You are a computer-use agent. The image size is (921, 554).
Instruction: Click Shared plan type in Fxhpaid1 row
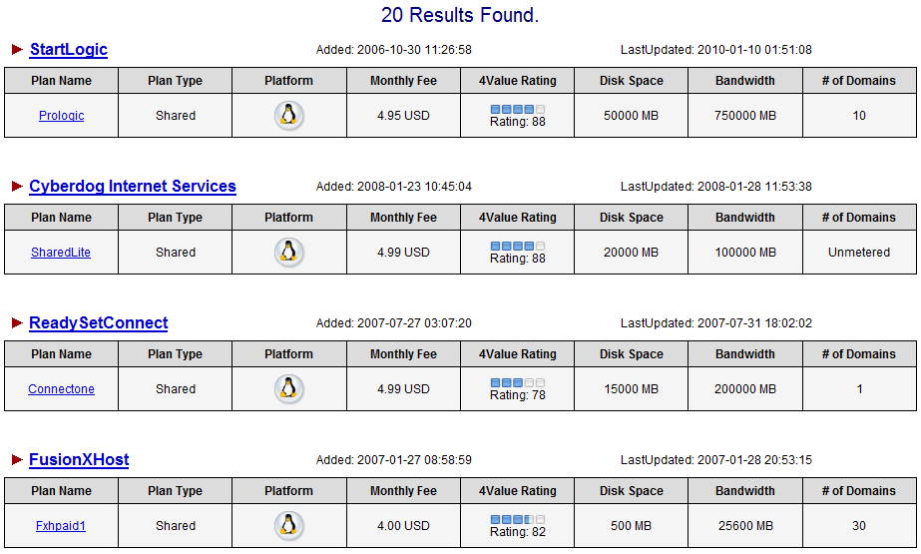(x=175, y=526)
